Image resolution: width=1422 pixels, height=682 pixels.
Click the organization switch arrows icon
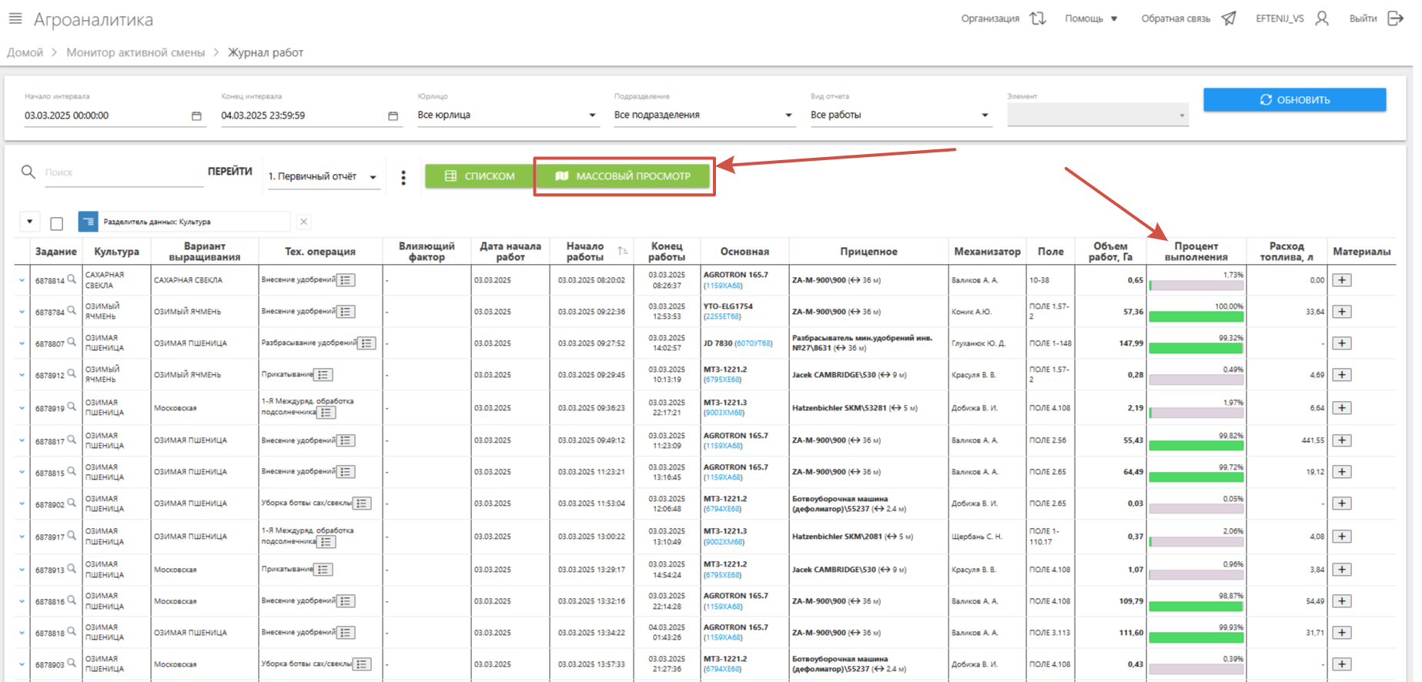[x=1038, y=18]
